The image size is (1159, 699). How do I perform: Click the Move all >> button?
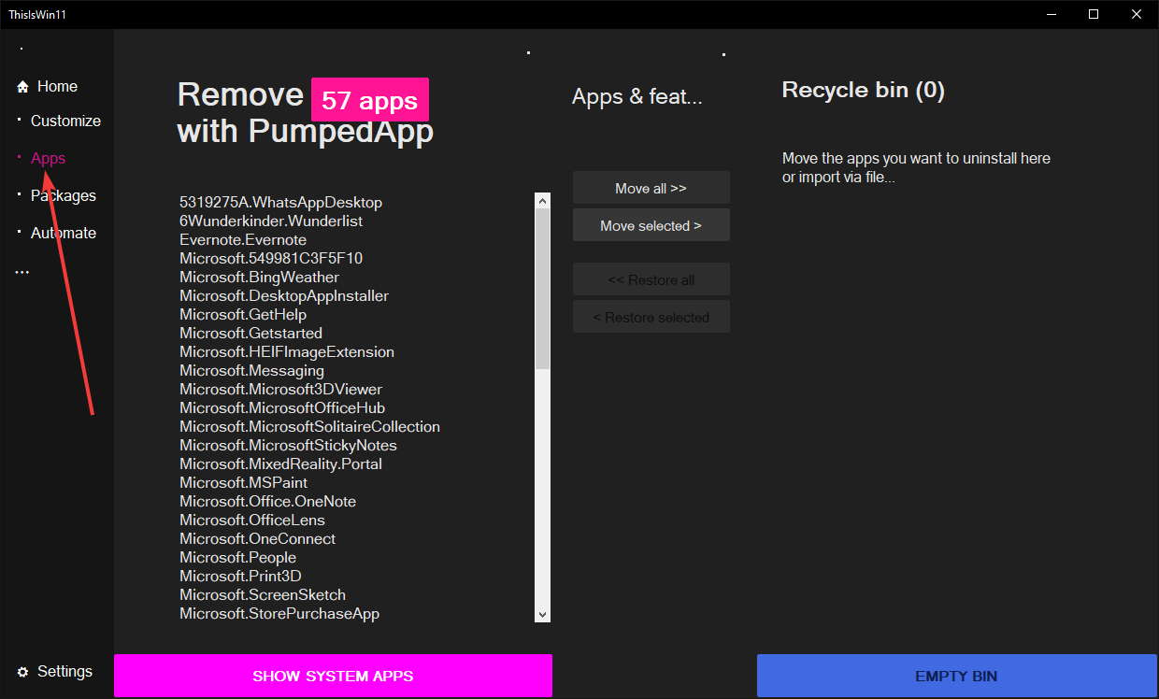click(651, 188)
